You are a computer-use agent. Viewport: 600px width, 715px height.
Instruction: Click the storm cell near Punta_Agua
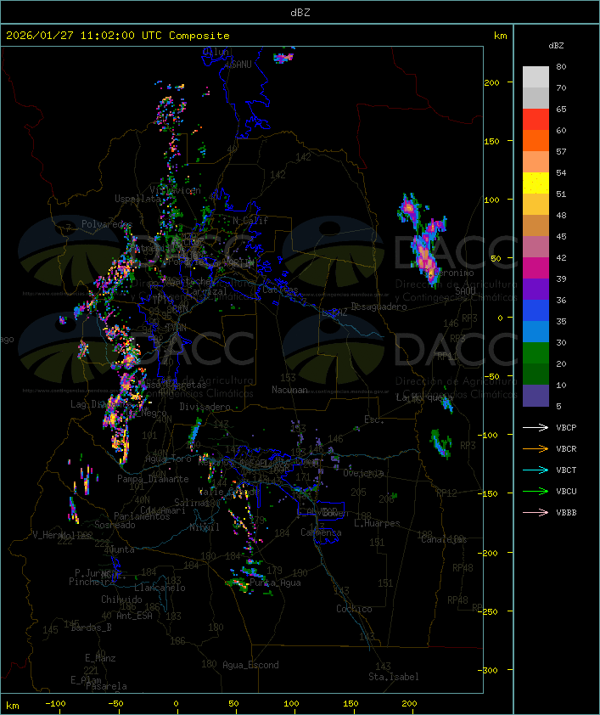[240, 584]
